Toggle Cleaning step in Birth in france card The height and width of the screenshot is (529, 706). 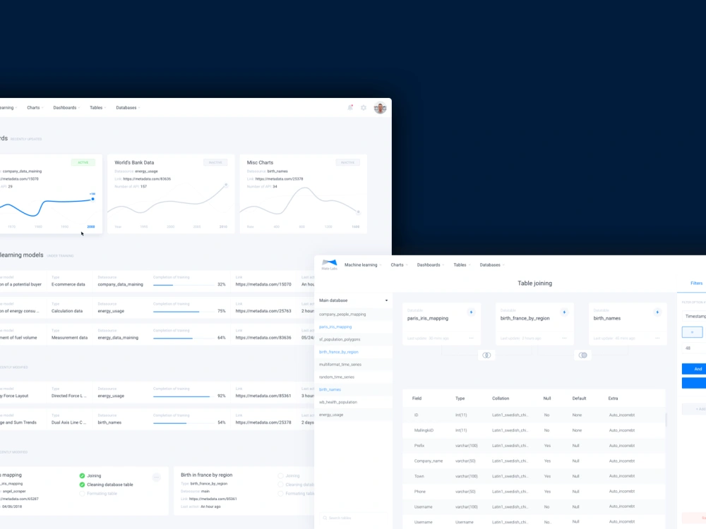click(x=280, y=485)
